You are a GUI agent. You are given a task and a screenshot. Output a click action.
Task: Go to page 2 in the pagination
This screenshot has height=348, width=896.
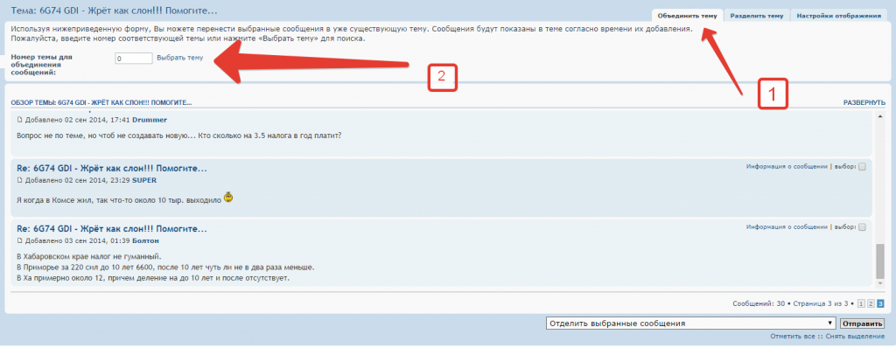(x=871, y=304)
